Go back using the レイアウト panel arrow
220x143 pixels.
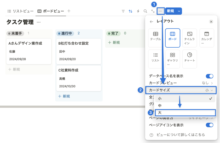click(151, 22)
